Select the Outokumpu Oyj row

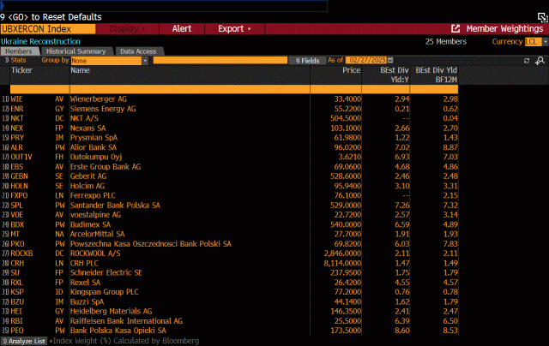(x=229, y=157)
